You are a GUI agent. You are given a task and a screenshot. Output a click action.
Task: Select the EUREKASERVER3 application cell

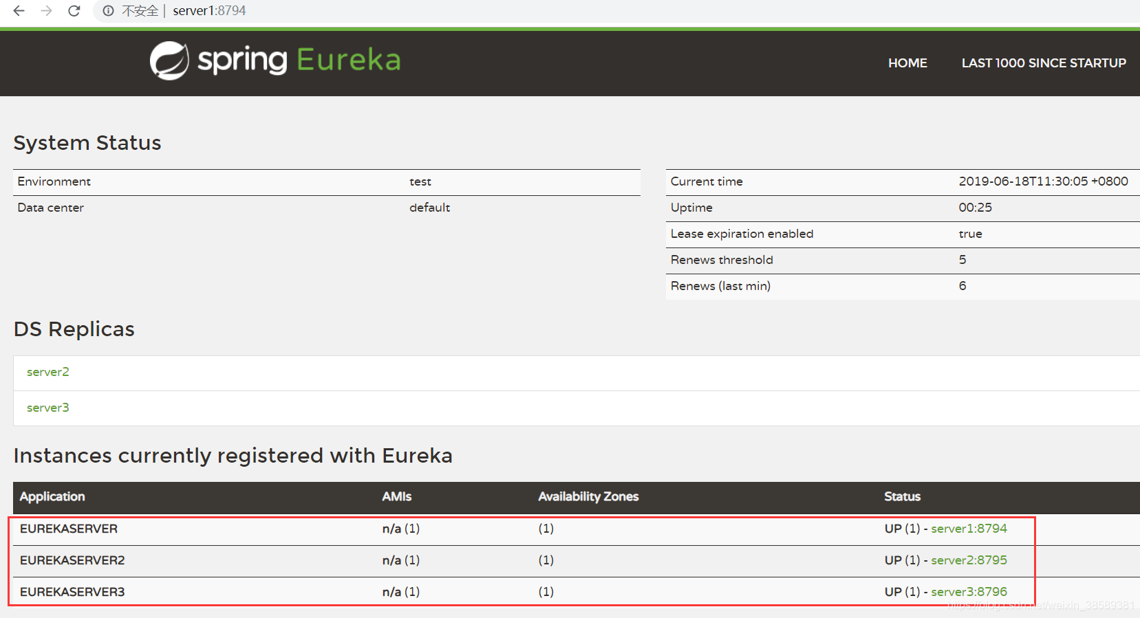pos(72,592)
